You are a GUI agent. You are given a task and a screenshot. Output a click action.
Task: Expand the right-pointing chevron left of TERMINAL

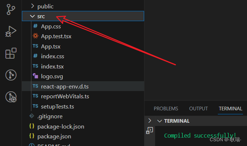coord(150,121)
